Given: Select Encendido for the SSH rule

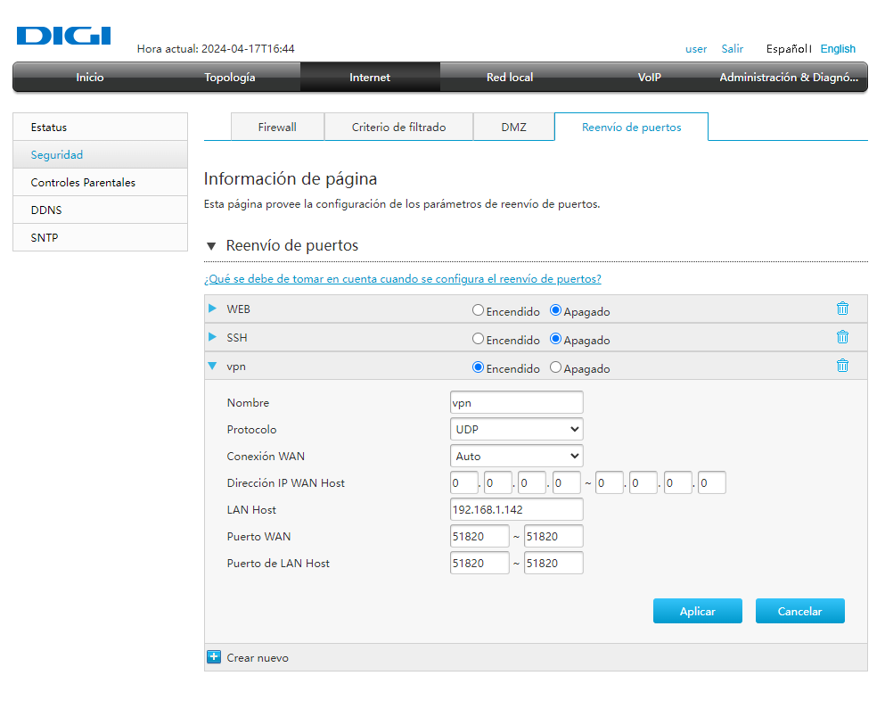Looking at the screenshot, I should 479,340.
